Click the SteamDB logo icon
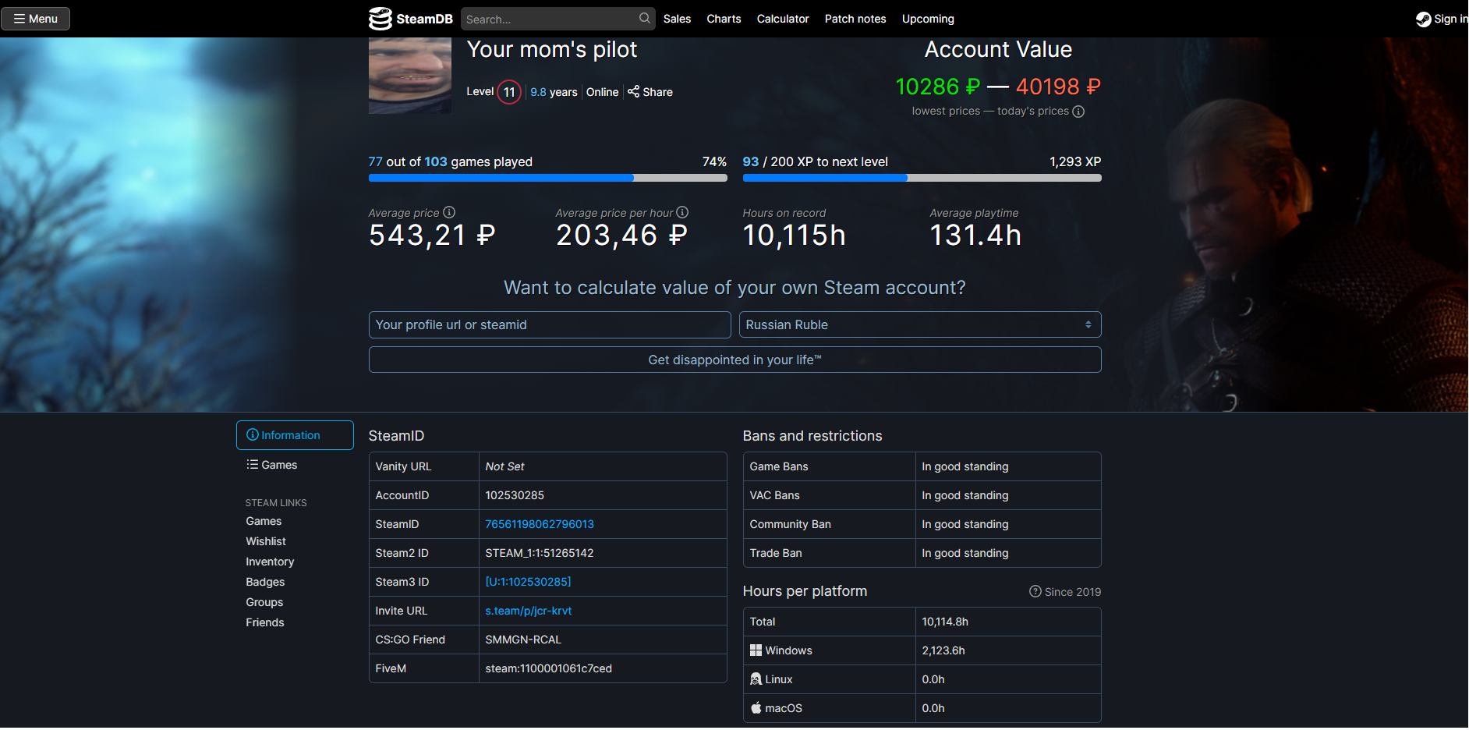1469x730 pixels. 381,19
